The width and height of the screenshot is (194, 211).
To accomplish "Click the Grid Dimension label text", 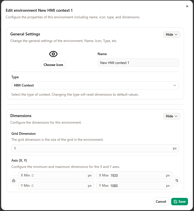I will 23,134.
